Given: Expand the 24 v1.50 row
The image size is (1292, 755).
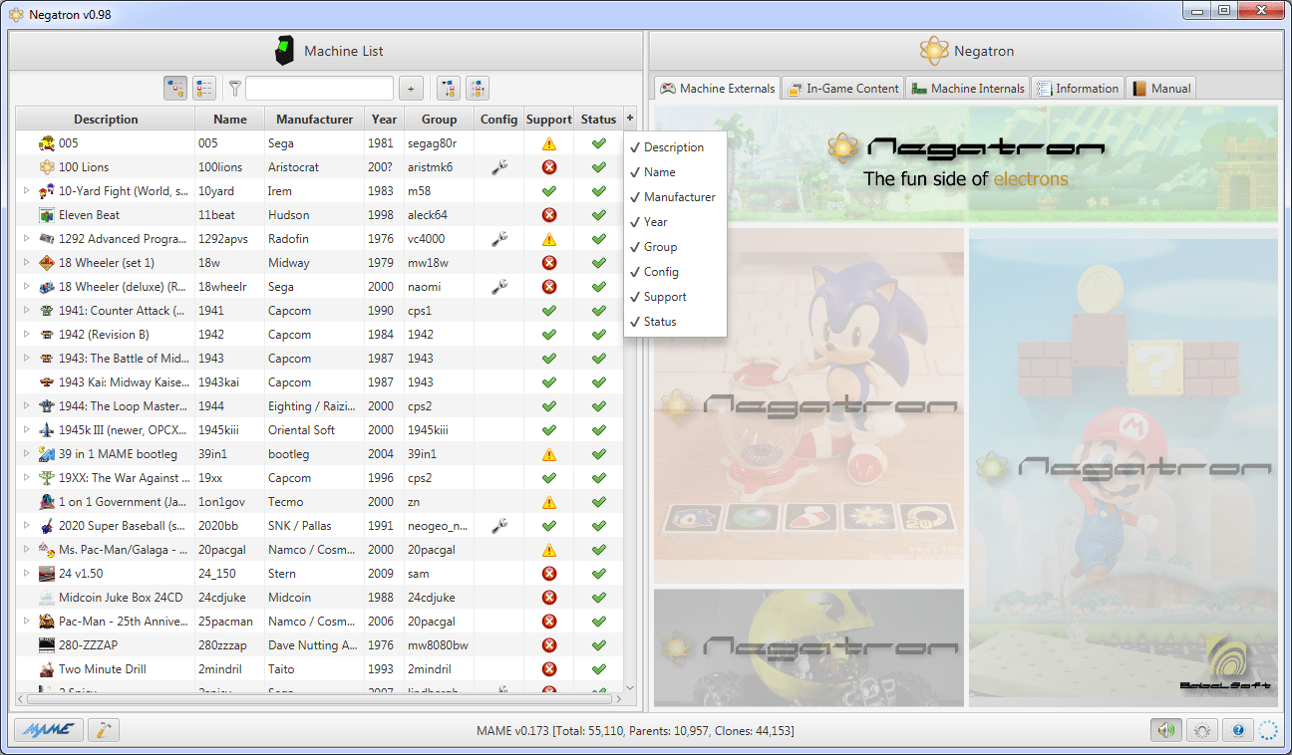Looking at the screenshot, I should click(27, 574).
